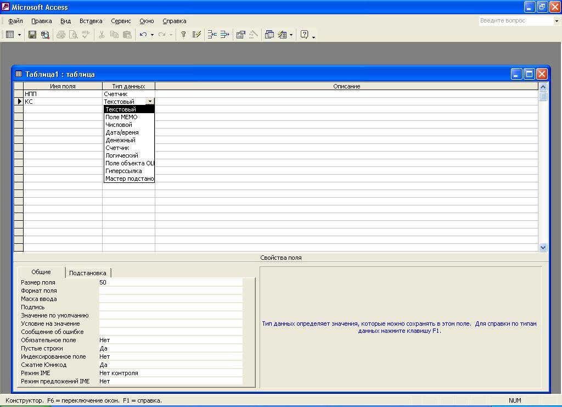Select Текстовый in data type list
562x407 pixels.
coord(129,109)
